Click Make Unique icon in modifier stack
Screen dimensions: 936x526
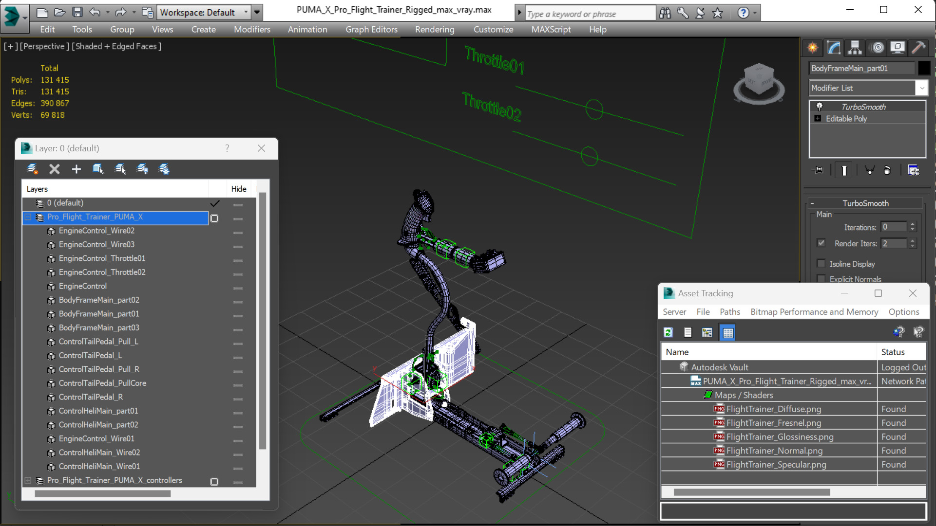pyautogui.click(x=869, y=170)
